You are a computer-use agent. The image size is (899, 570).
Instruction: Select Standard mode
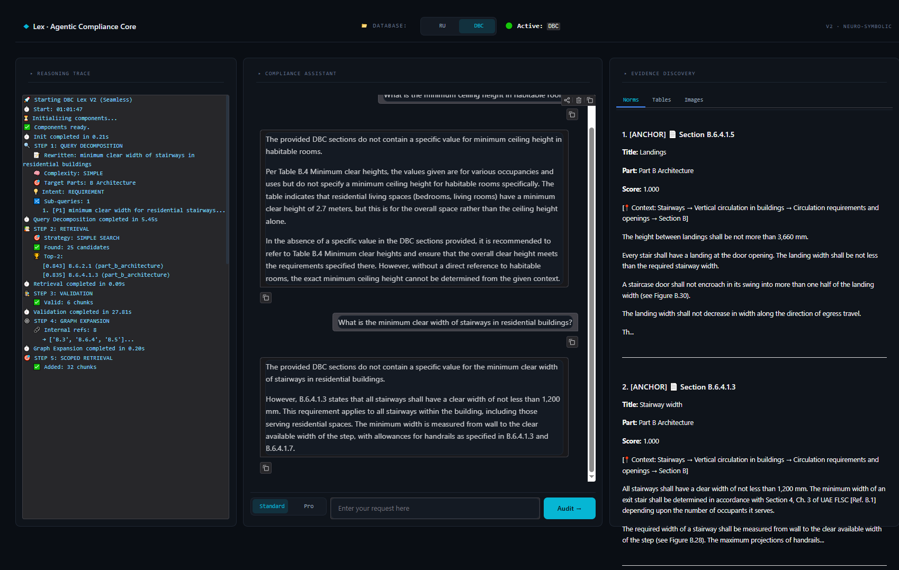272,506
